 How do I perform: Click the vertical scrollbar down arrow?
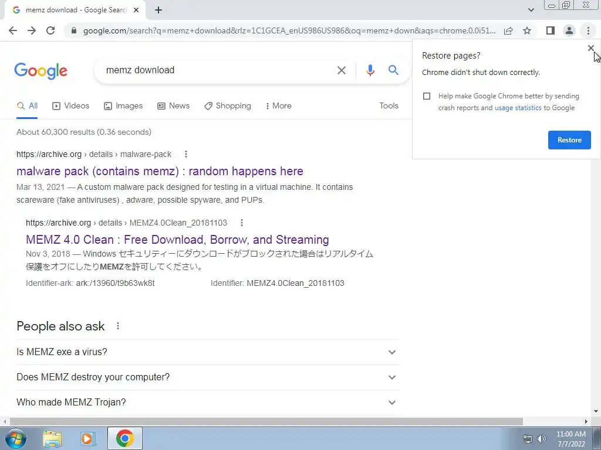coord(596,412)
